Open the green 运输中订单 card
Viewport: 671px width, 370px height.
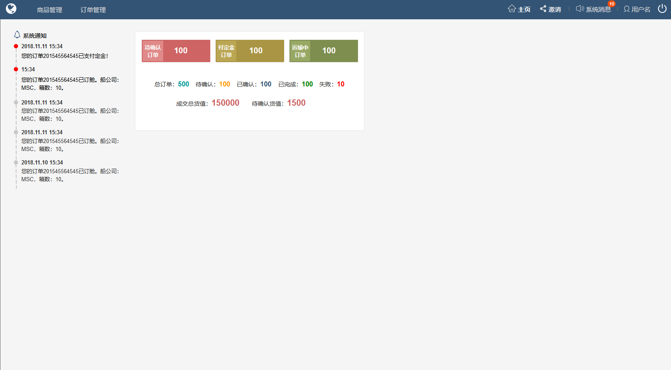pyautogui.click(x=324, y=51)
